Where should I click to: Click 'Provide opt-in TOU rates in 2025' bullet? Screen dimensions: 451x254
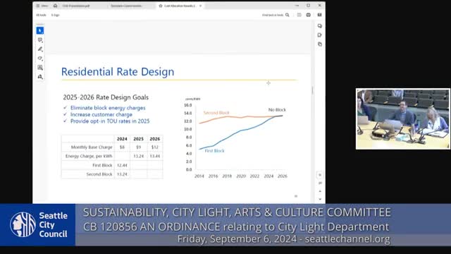coord(110,121)
